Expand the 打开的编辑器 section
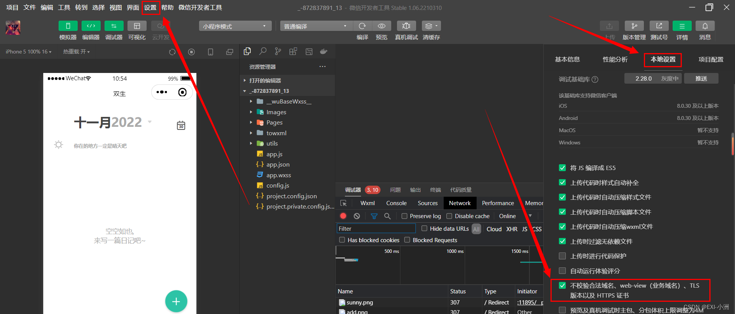735x314 pixels. [x=287, y=81]
